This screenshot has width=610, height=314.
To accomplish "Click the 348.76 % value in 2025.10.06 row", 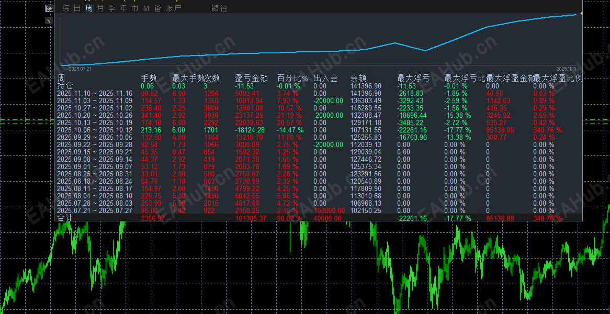I will click(x=547, y=130).
